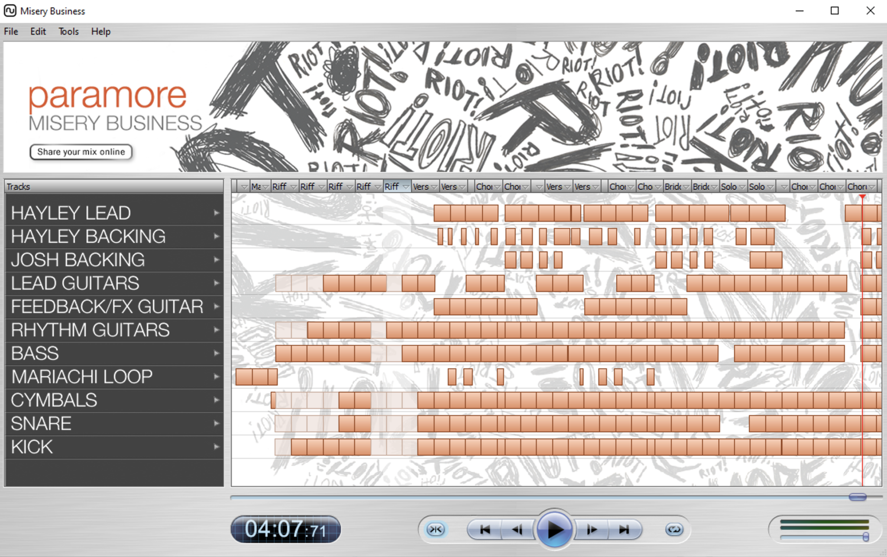Toggle the snap button left of transport
Image resolution: width=887 pixels, height=557 pixels.
click(x=435, y=529)
